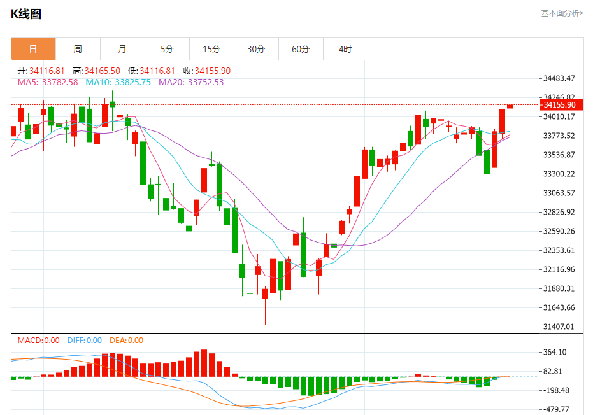Click the 高:34165.50 high value

pos(96,71)
